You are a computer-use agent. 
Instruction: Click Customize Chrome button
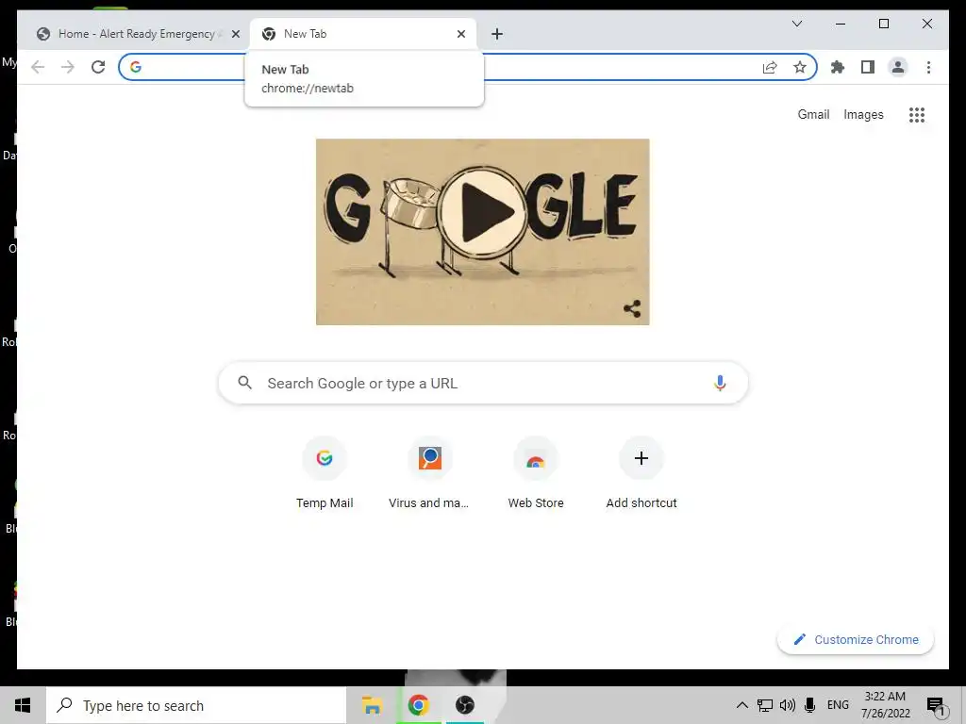pos(856,640)
